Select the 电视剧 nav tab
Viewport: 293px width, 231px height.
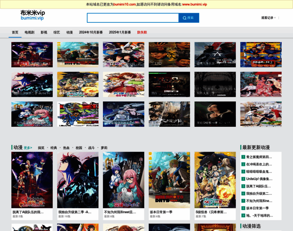30,32
